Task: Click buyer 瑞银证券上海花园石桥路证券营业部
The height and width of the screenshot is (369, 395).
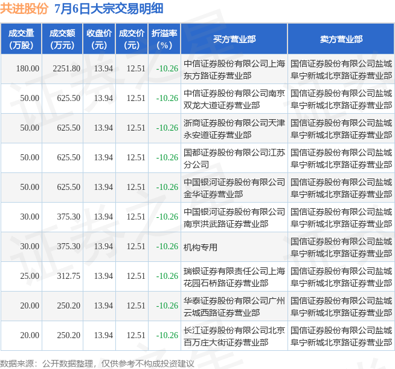Action: click(234, 277)
